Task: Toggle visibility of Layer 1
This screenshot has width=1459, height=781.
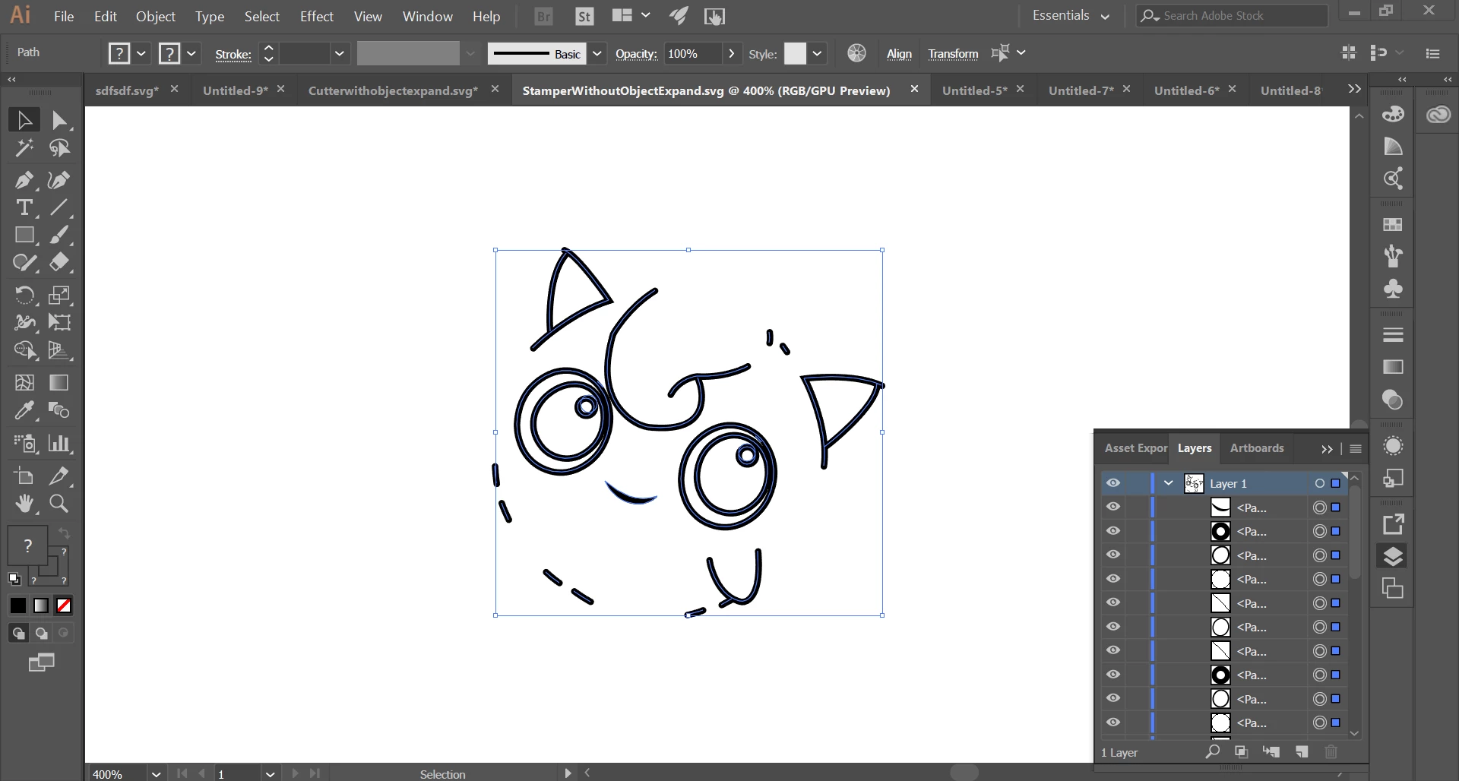Action: point(1113,483)
